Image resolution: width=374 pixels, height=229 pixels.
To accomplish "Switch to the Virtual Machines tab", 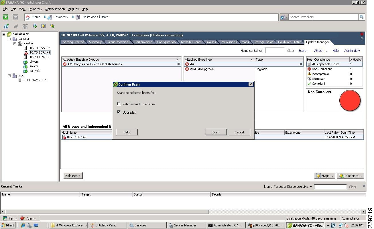I will (118, 42).
